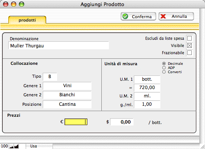Image resolution: width=205 pixels, height=149 pixels.
Task: Click the green zoom window button
Action: [x=22, y=4]
